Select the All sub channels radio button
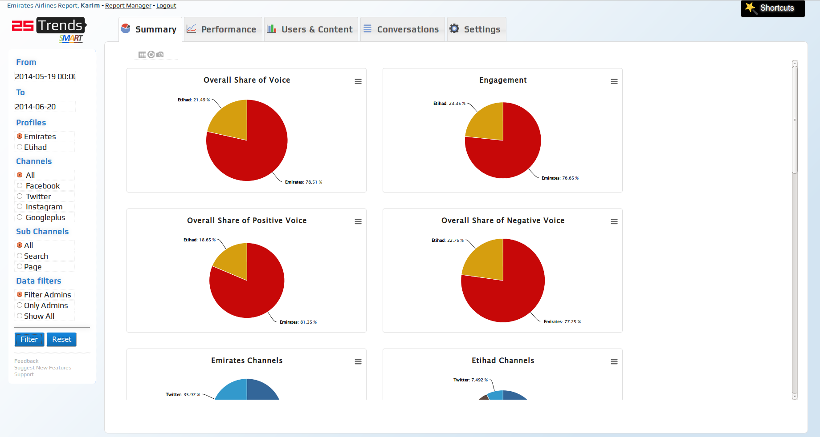Screen dimensions: 820x437 coord(20,245)
